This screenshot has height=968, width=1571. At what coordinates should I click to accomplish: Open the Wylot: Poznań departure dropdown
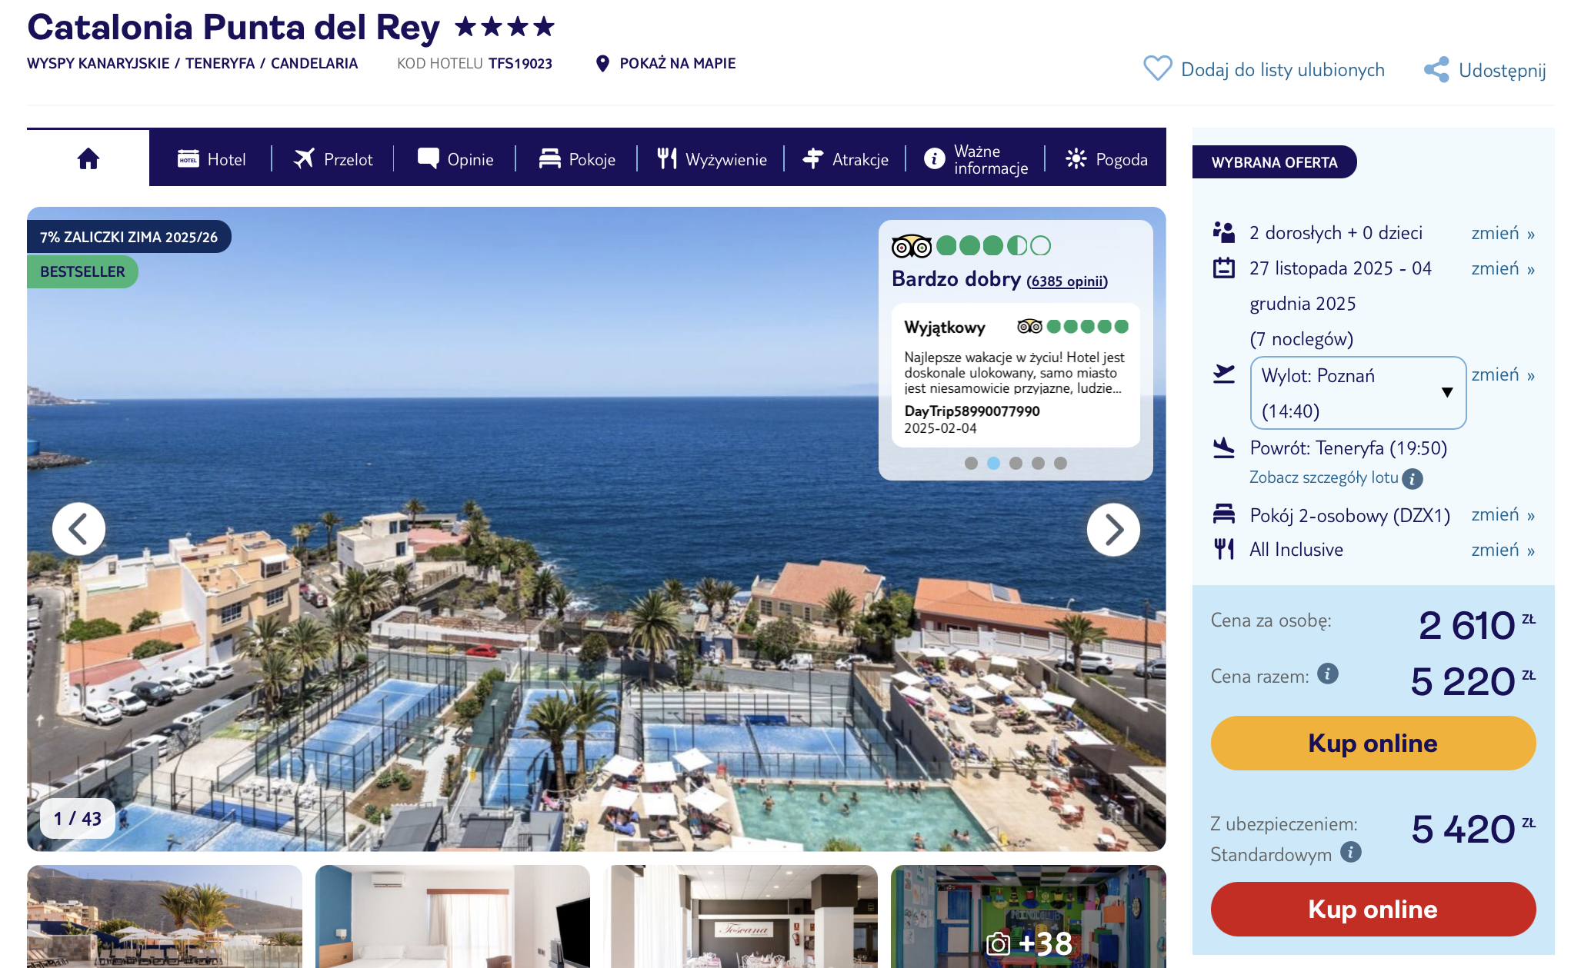[1358, 393]
